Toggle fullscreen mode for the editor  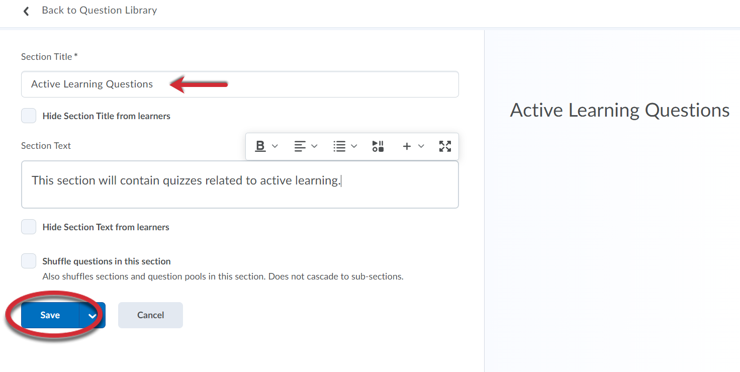444,146
